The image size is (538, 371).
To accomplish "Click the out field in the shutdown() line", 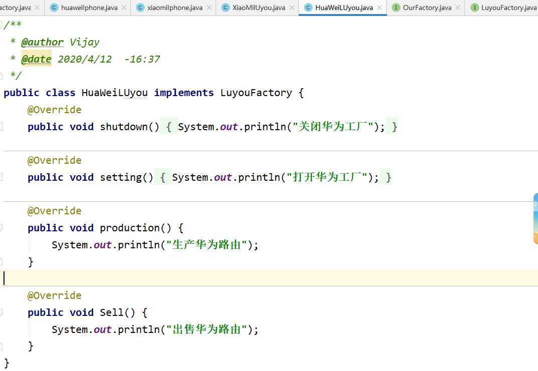I will point(229,127).
